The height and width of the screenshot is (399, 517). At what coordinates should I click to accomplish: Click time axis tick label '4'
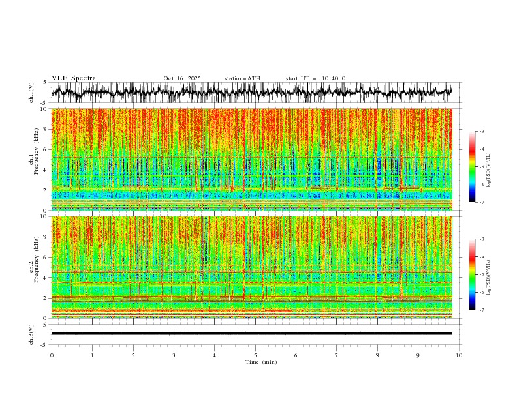click(214, 355)
